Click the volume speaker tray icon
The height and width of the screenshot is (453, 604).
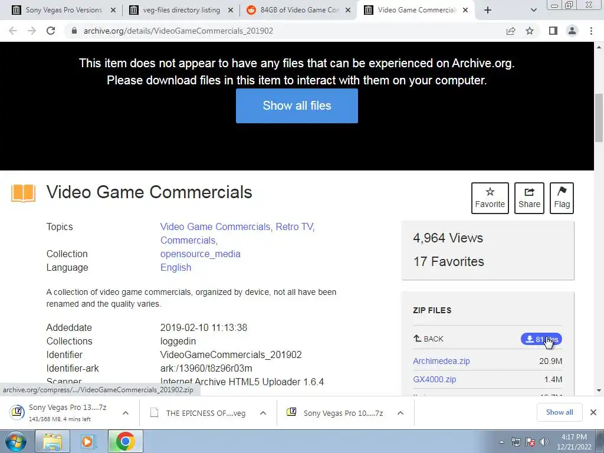click(544, 442)
